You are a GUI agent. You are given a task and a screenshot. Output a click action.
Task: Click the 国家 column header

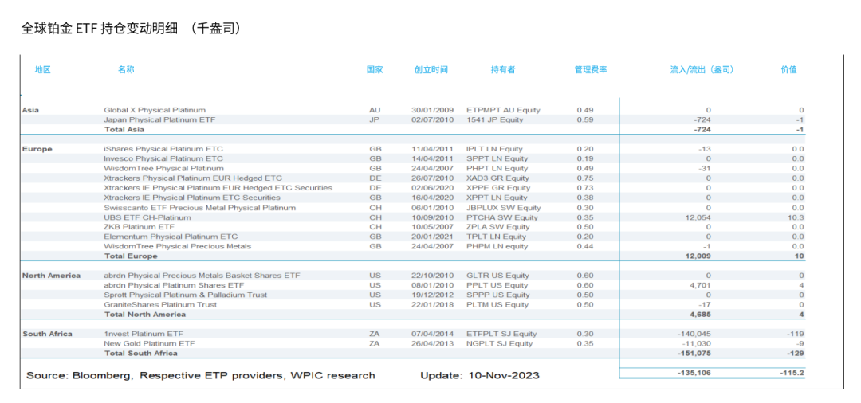point(375,69)
